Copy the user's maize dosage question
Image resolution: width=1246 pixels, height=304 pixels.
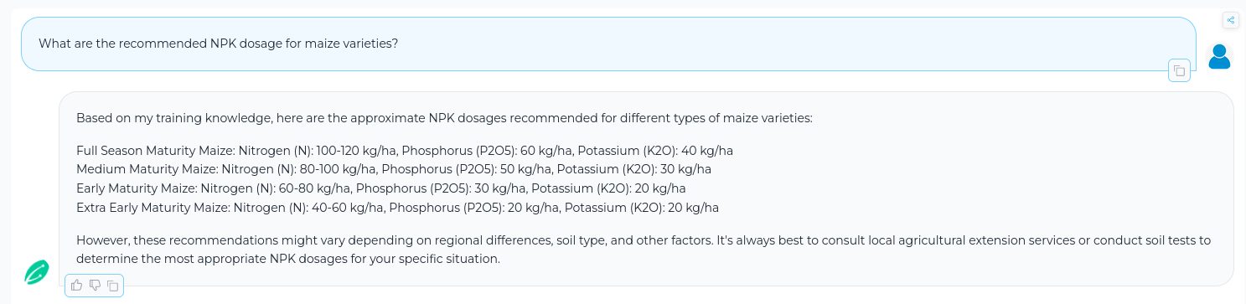(x=1179, y=71)
